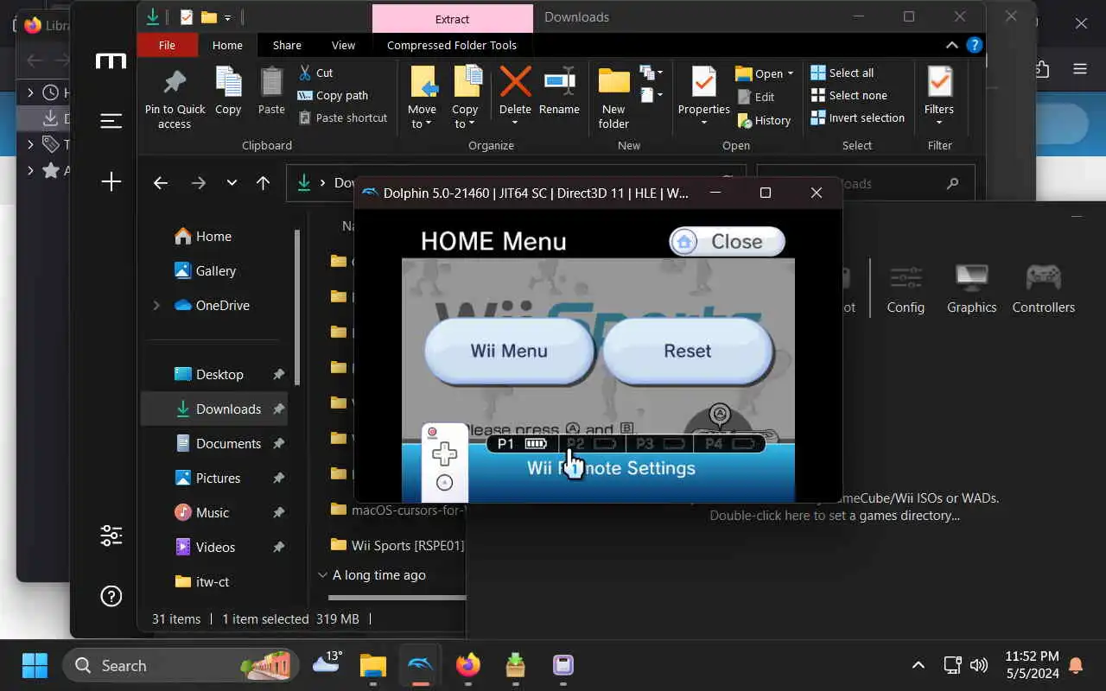This screenshot has height=691, width=1106.
Task: Switch to the View ribbon tab
Action: point(343,45)
